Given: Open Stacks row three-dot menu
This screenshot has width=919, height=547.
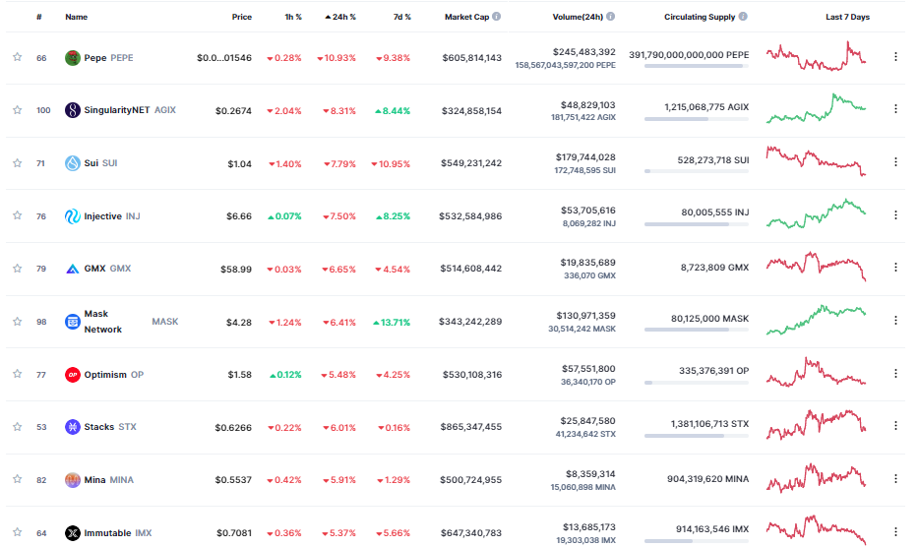Looking at the screenshot, I should (x=895, y=425).
